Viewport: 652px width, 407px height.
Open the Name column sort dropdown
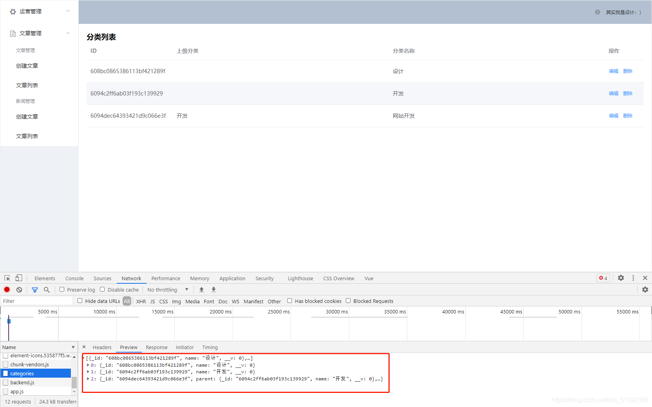(73, 347)
